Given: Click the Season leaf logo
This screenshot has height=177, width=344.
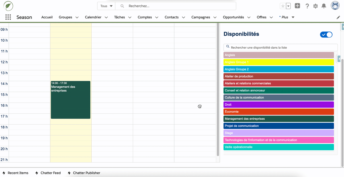Looking at the screenshot, I should (8, 6).
